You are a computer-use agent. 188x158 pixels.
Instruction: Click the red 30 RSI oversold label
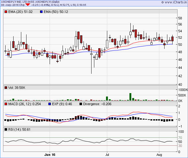pos(180,146)
